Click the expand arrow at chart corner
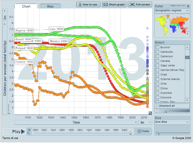The height and width of the screenshot is (143, 194). coord(150,113)
